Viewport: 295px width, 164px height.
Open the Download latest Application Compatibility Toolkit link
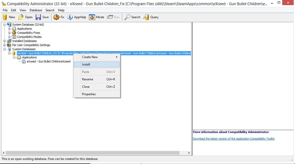pos(233,139)
